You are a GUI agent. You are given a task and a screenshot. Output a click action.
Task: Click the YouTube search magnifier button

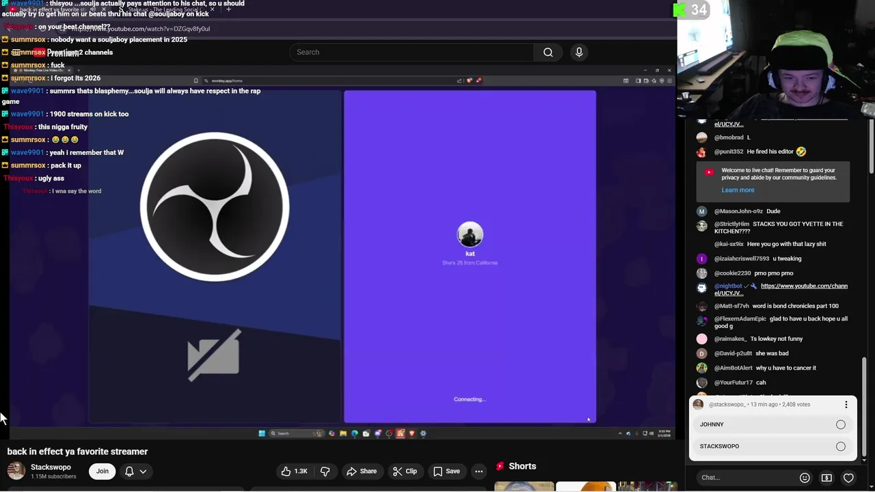coord(548,52)
